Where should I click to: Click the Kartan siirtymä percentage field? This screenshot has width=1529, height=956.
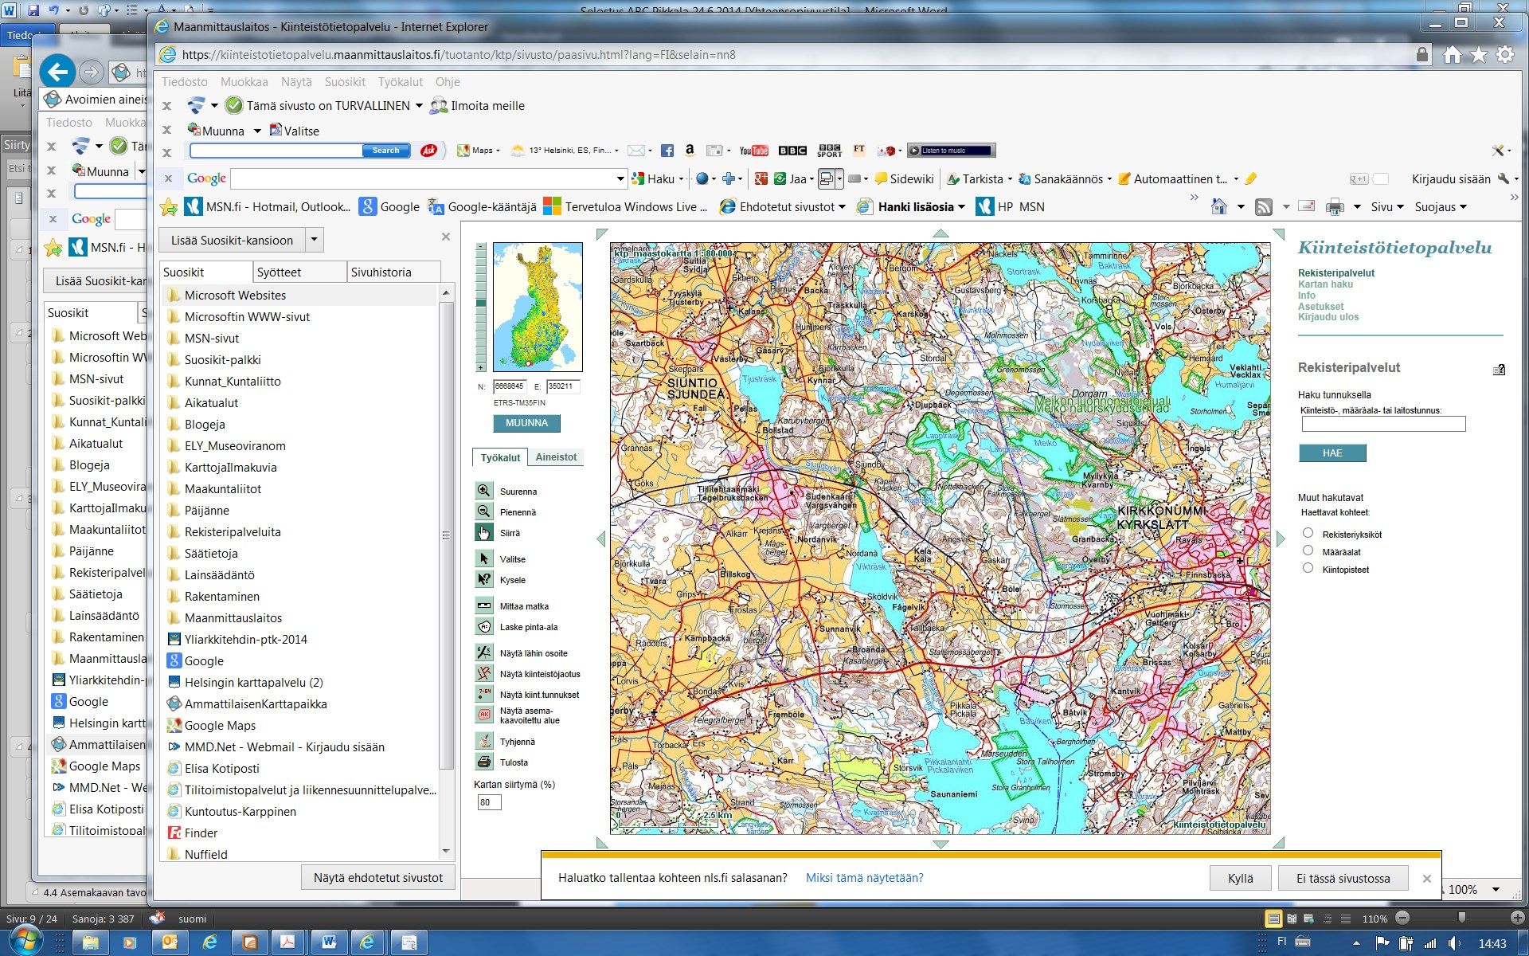pyautogui.click(x=489, y=802)
